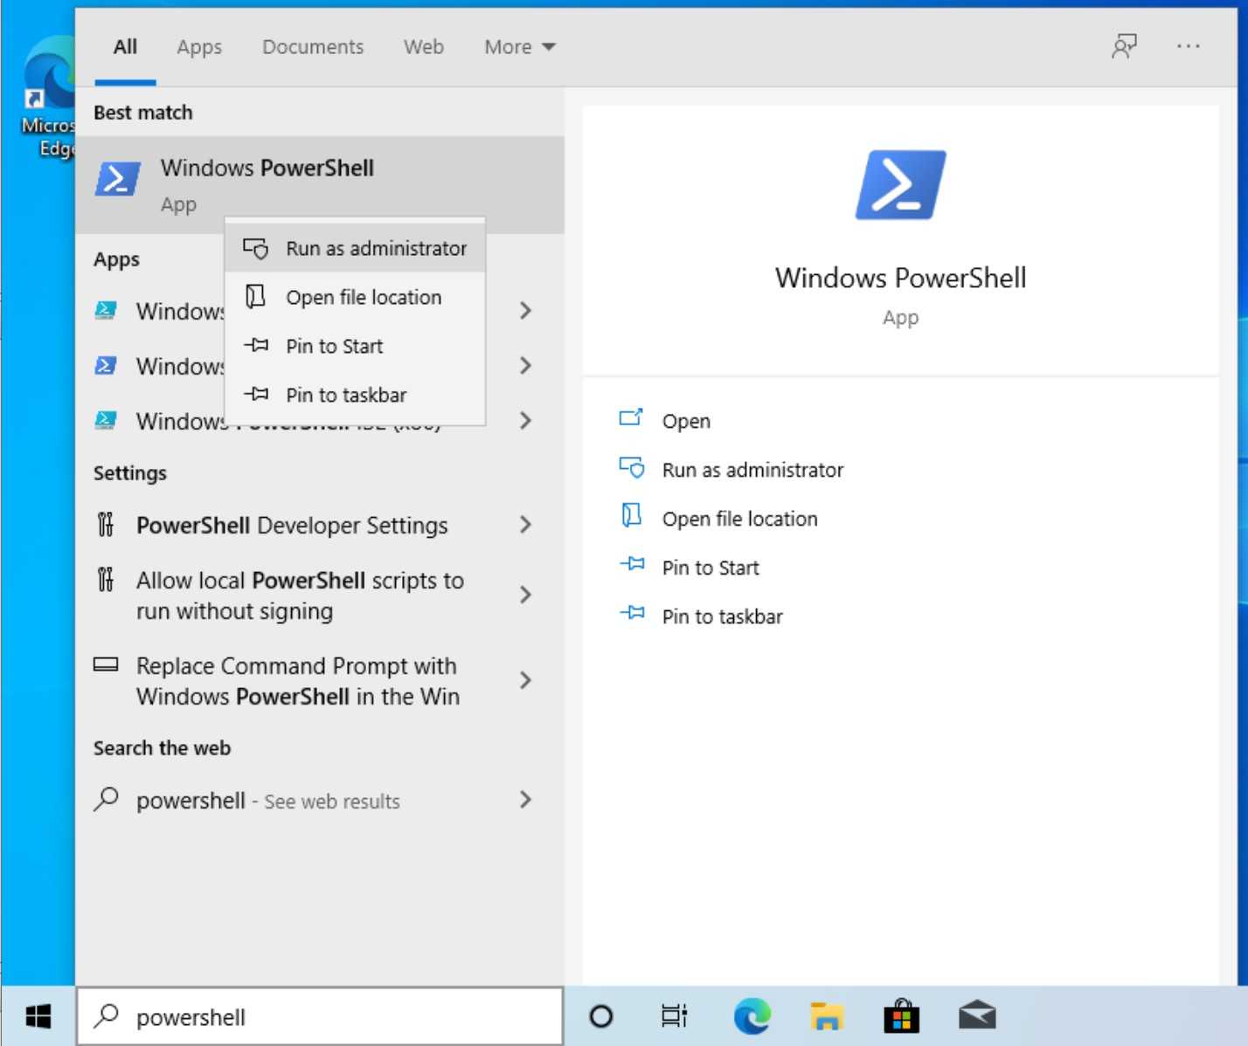Select Open file location in context menu
The width and height of the screenshot is (1248, 1046).
pyautogui.click(x=364, y=298)
